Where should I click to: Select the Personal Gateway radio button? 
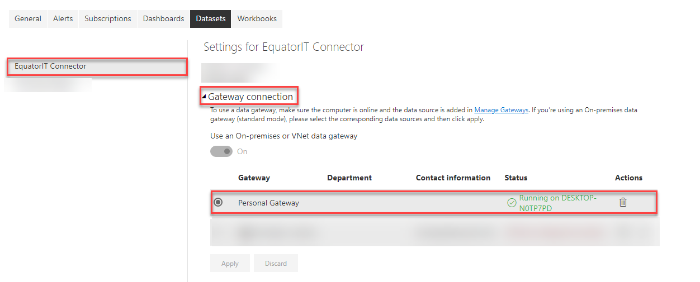[x=218, y=202]
